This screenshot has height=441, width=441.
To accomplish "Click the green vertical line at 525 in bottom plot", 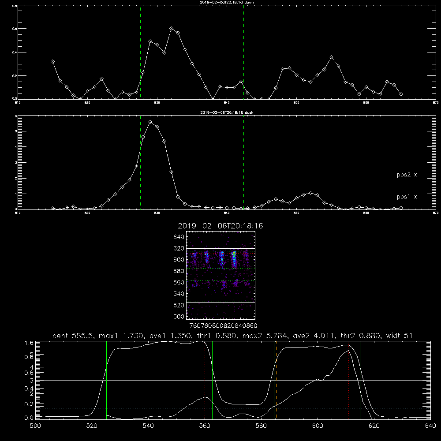I will [106, 380].
